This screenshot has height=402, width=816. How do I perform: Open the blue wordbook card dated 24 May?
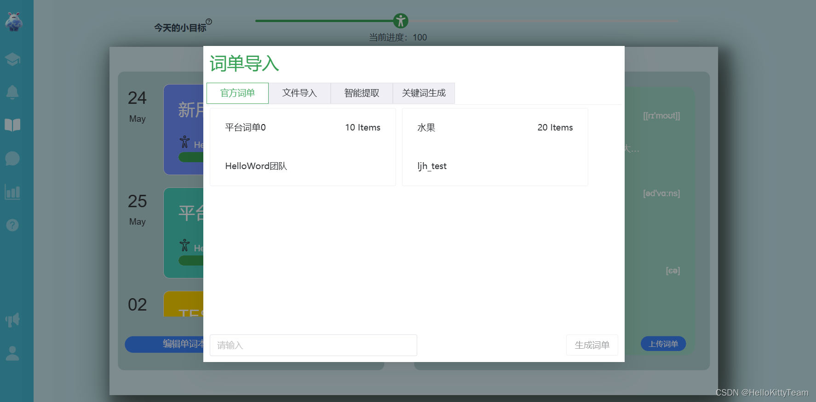click(184, 130)
